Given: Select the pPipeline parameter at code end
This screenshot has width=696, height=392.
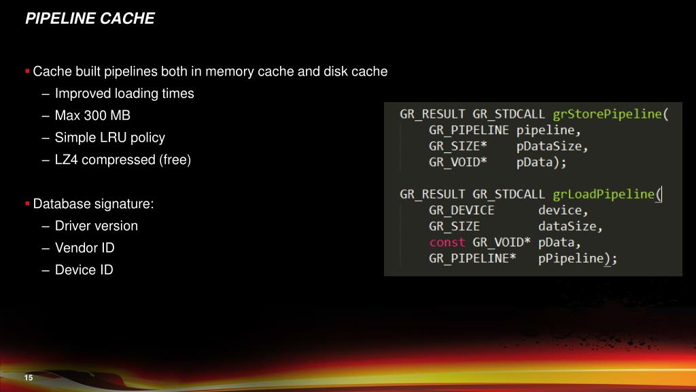Looking at the screenshot, I should tap(571, 258).
